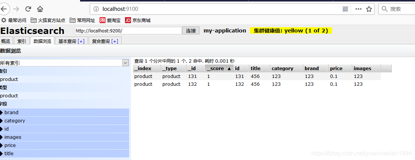
Task: Sort by id column header
Action: click(241, 69)
